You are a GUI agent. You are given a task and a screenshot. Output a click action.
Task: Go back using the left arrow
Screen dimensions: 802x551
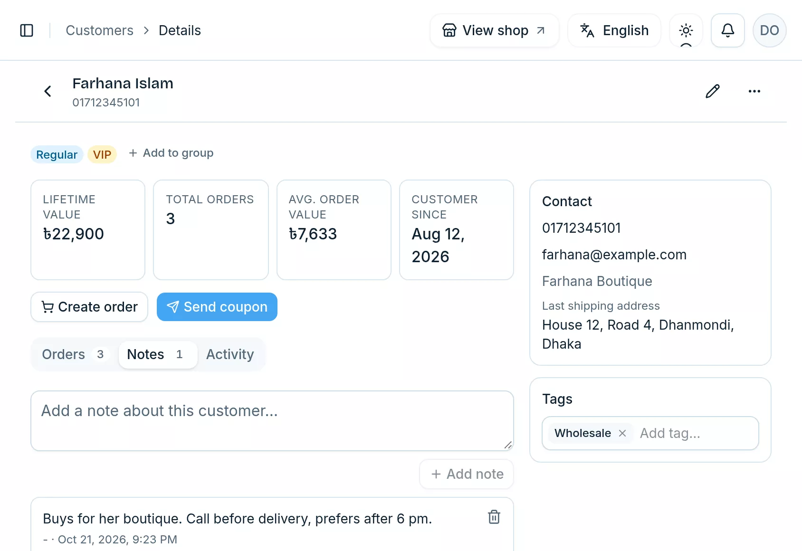48,91
